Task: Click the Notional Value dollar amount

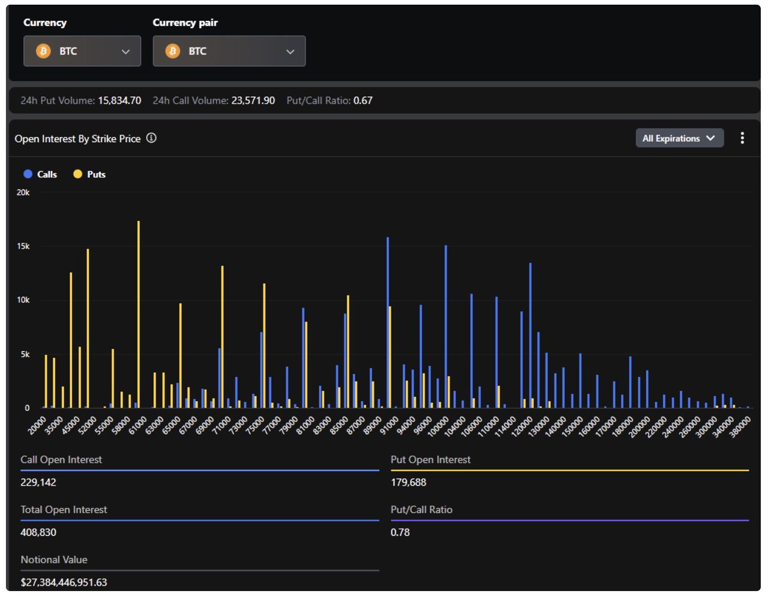Action: (x=64, y=582)
